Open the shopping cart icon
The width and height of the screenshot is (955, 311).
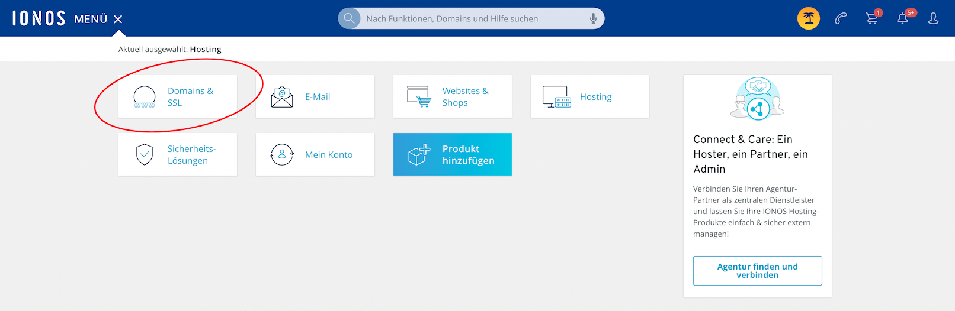coord(872,18)
